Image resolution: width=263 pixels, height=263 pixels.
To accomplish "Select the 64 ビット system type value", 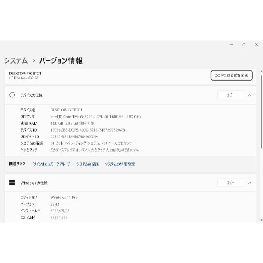I will (x=91, y=143).
